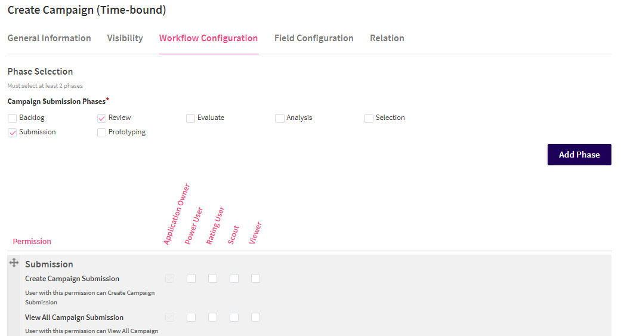
Task: Enable the Prototyping phase checkbox
Action: (x=102, y=132)
